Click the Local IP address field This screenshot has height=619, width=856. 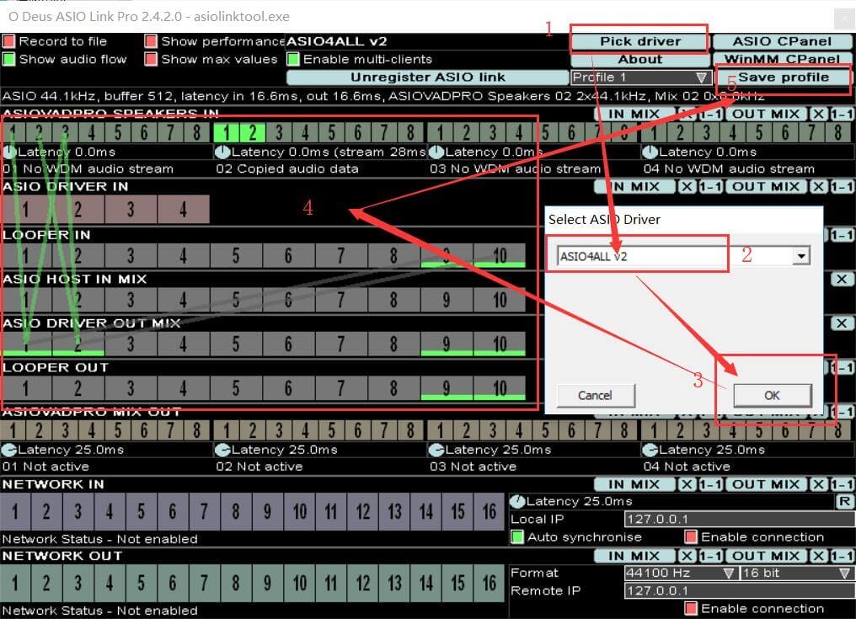[x=738, y=520]
